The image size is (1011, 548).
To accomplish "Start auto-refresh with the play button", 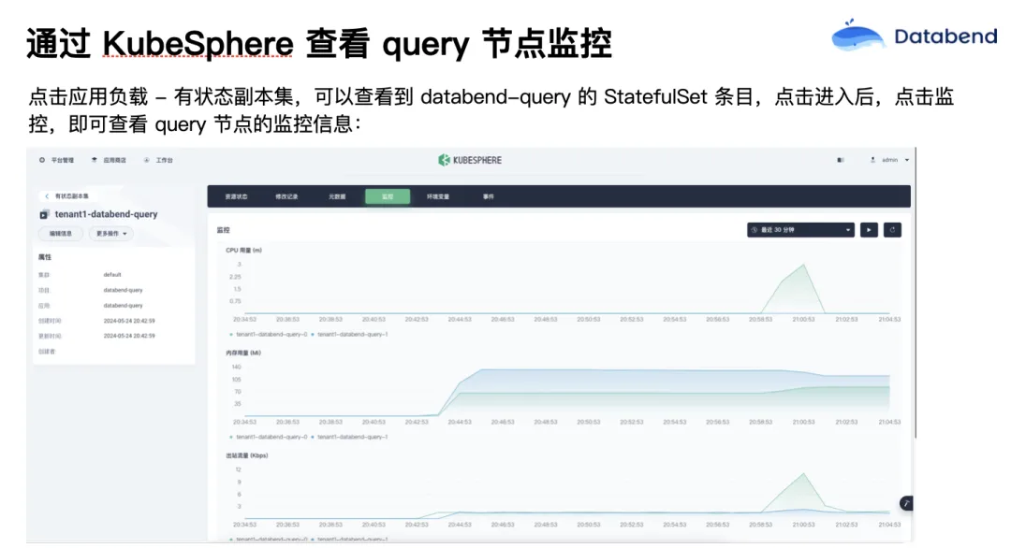I will coord(869,230).
